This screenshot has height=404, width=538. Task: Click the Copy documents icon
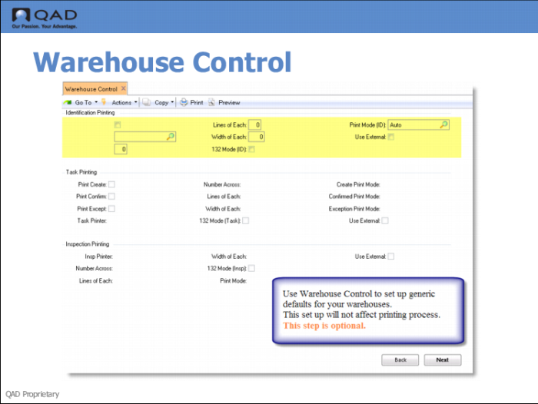[x=147, y=102]
